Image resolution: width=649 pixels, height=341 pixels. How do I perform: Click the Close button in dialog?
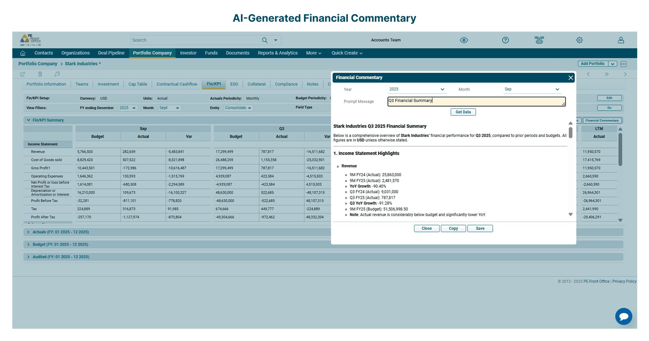pos(427,228)
